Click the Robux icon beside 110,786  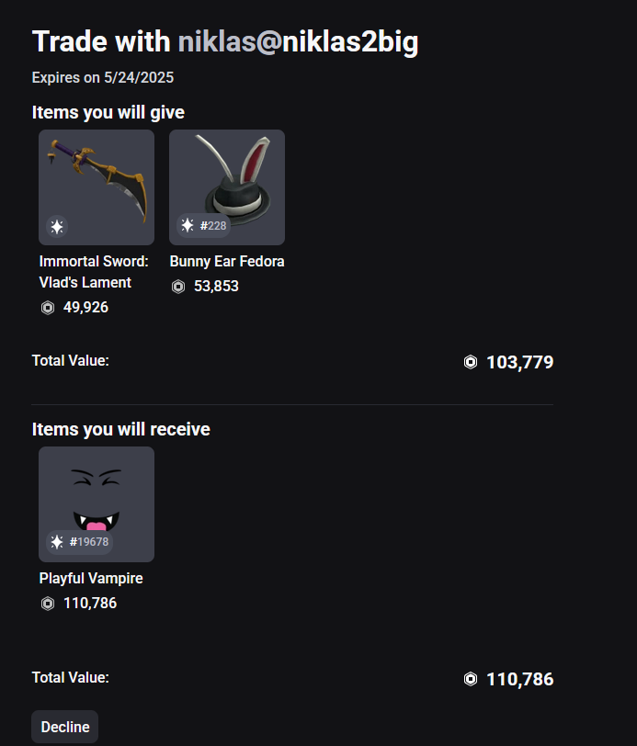46,604
